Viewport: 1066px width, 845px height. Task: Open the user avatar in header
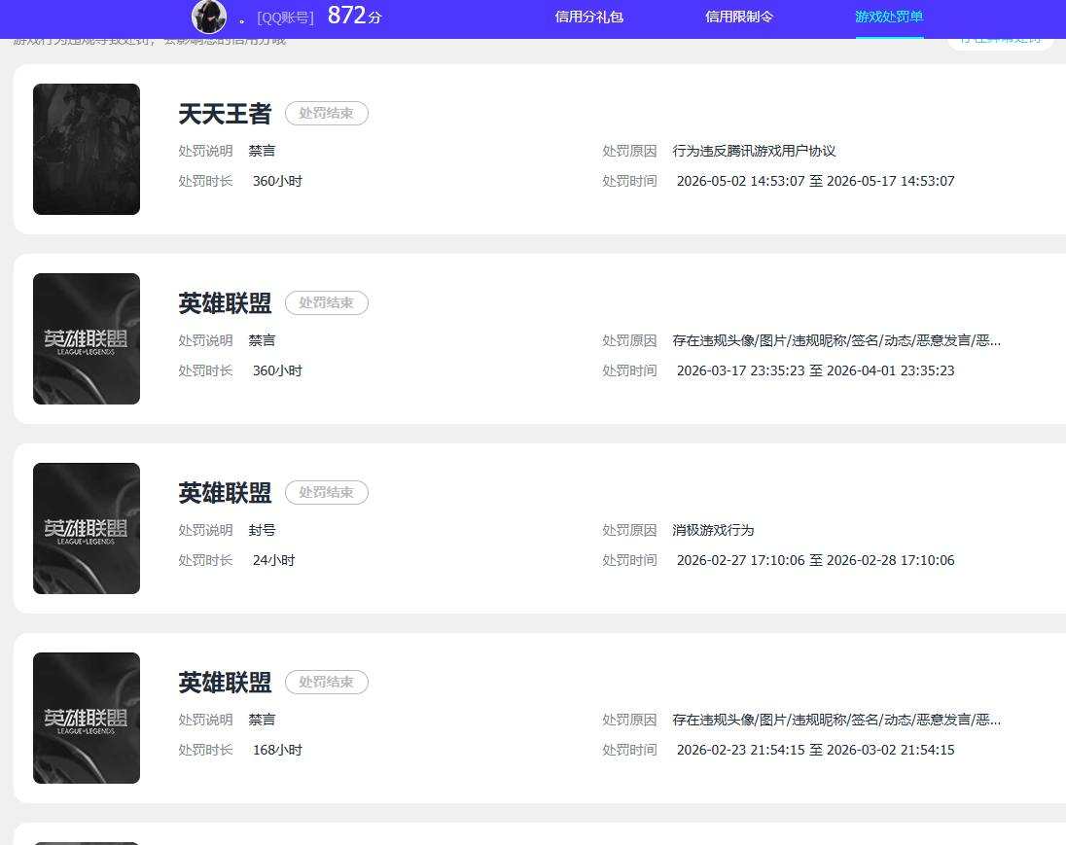tap(209, 17)
